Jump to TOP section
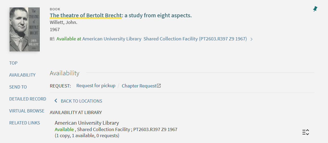 tap(13, 63)
